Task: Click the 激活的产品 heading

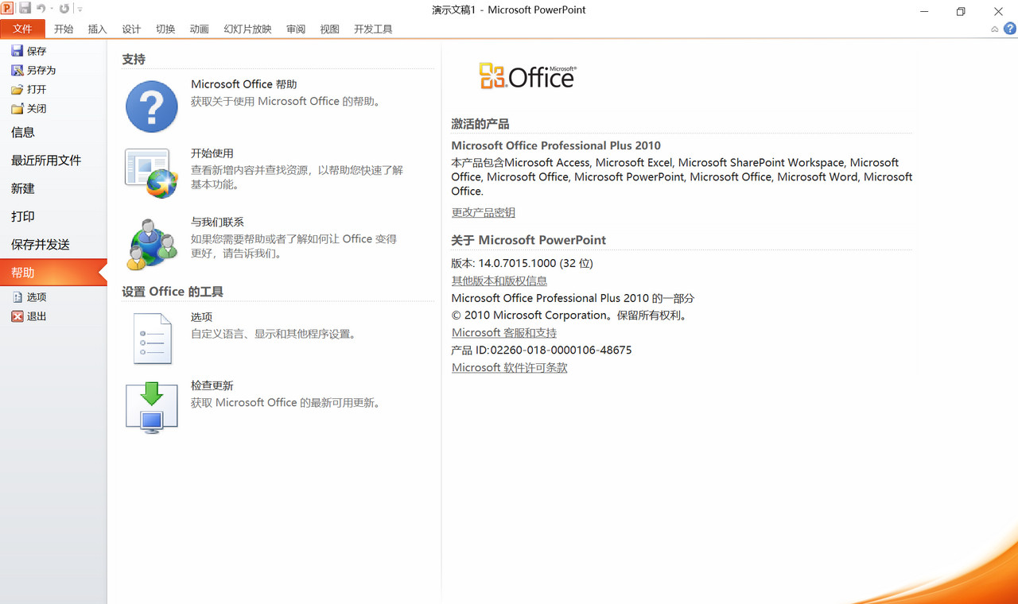Action: [480, 124]
